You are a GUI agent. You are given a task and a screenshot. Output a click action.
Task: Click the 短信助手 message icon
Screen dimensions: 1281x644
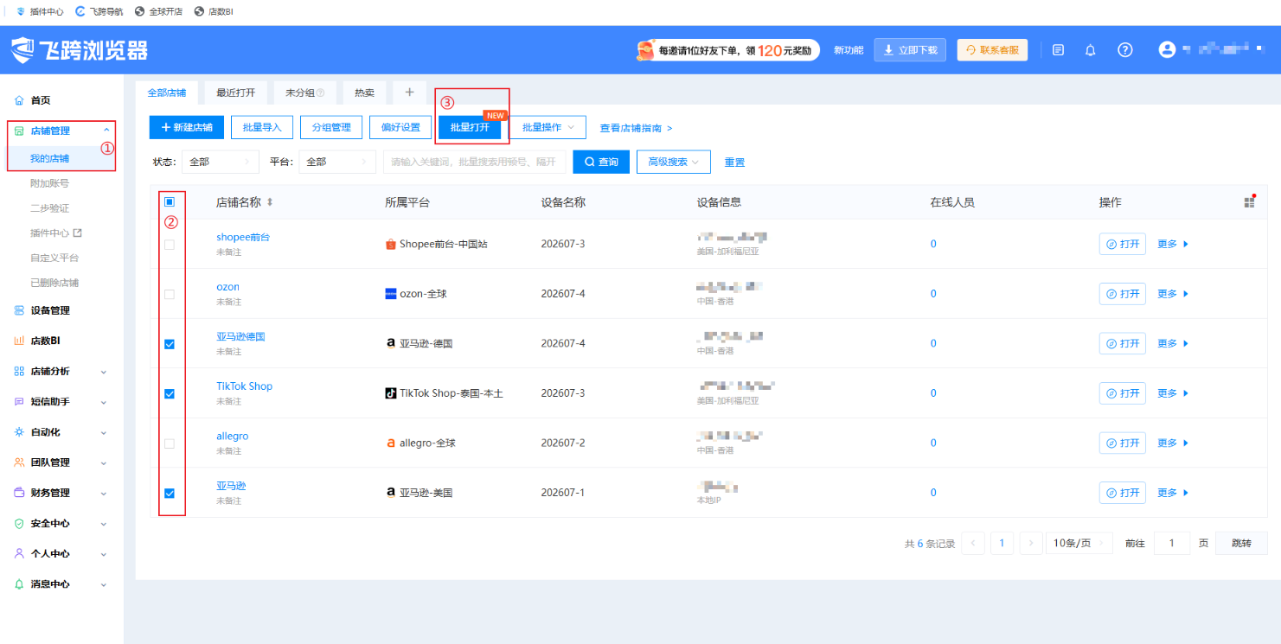pyautogui.click(x=19, y=402)
